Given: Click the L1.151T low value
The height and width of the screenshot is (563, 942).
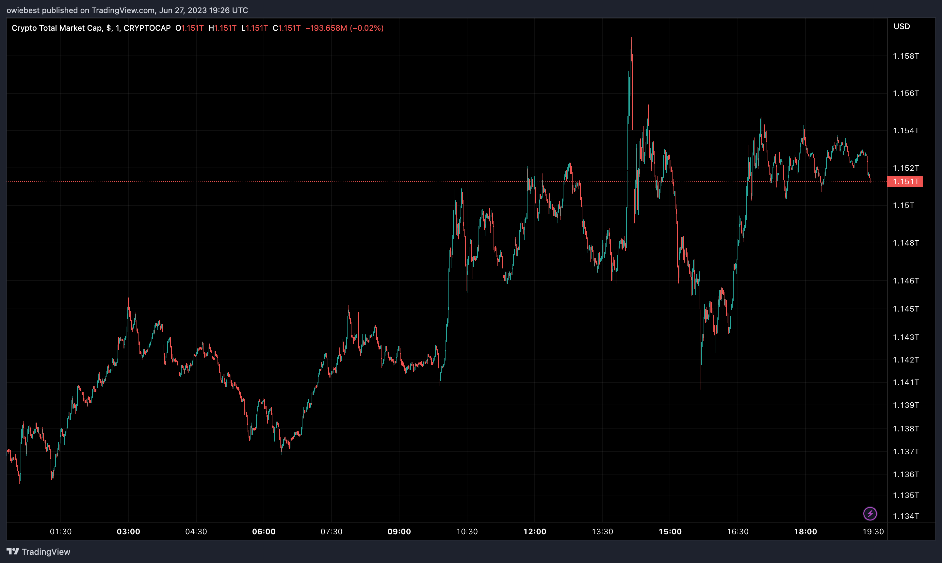Looking at the screenshot, I should point(254,28).
